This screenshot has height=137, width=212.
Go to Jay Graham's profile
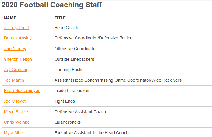point(15,70)
